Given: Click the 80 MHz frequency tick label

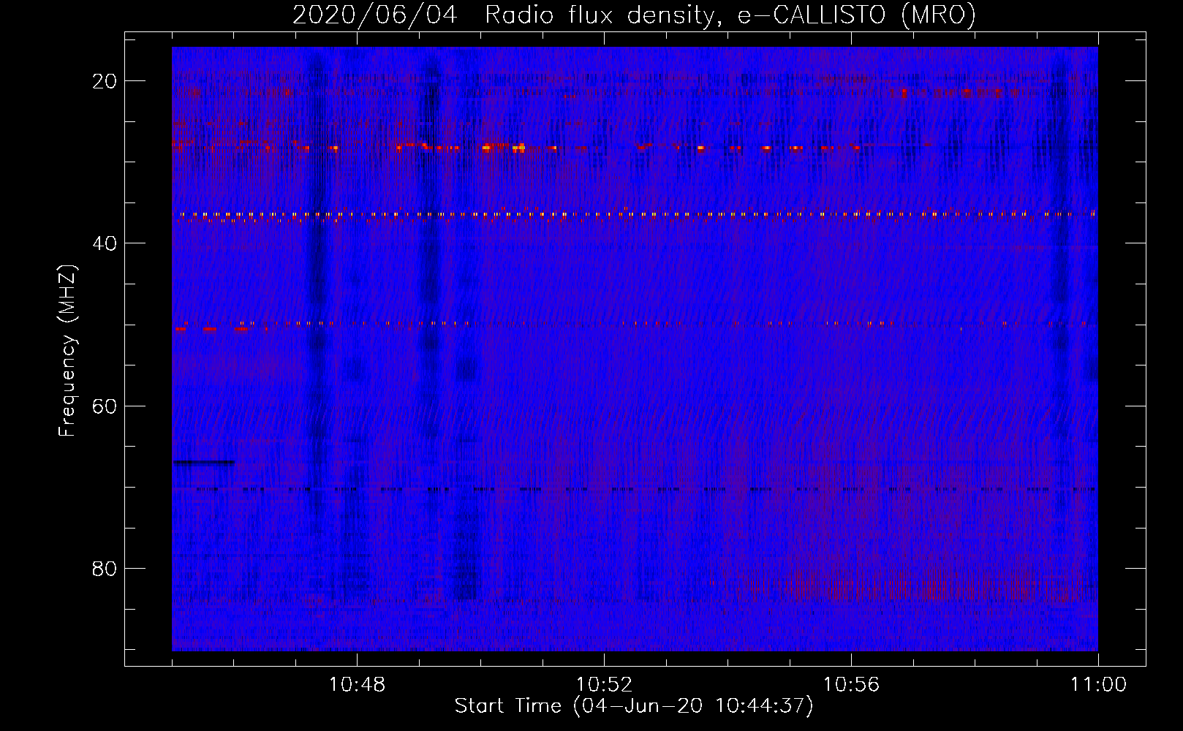Looking at the screenshot, I should pos(105,569).
